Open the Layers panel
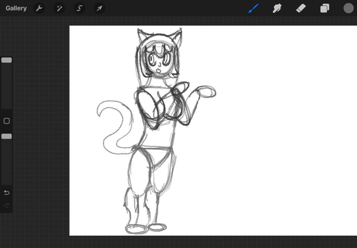This screenshot has width=357, height=248. click(325, 9)
